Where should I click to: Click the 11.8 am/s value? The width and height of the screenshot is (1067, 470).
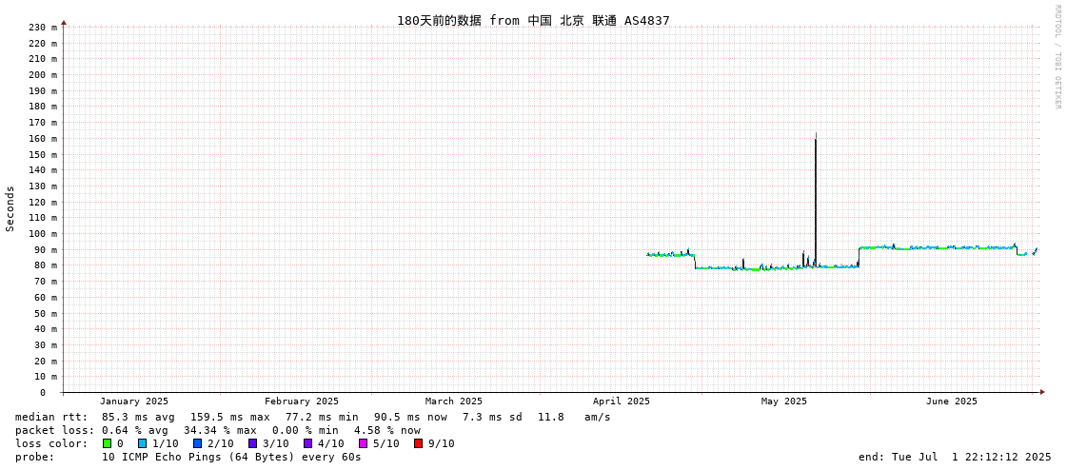(x=574, y=417)
